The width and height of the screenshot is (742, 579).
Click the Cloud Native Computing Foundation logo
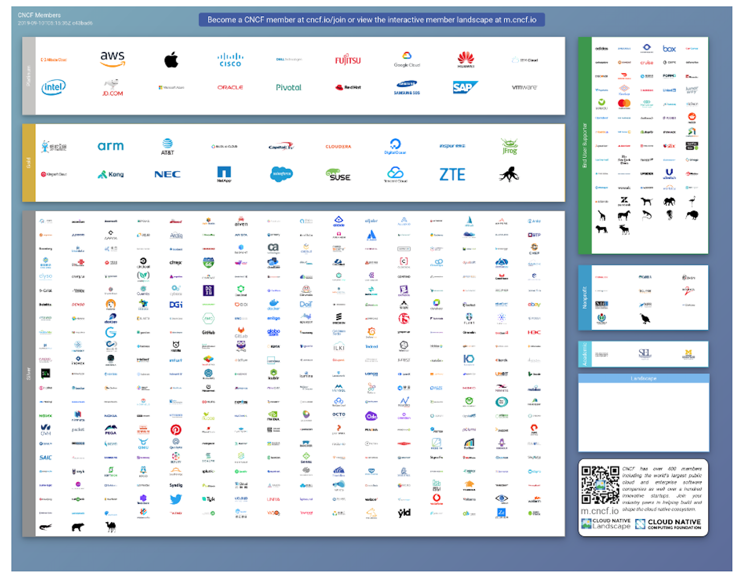tap(668, 524)
